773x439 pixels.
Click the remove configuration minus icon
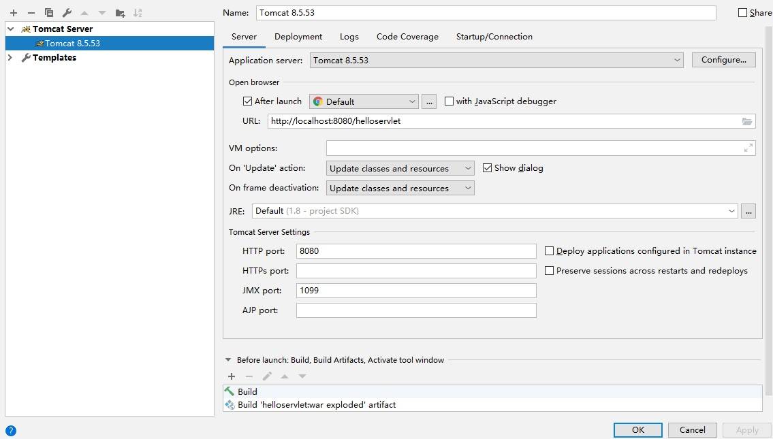click(x=31, y=13)
